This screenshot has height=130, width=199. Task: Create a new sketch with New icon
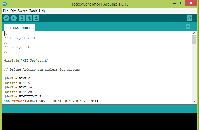coord(22,18)
